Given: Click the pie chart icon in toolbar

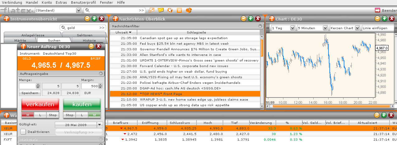Looking at the screenshot, I should click(x=189, y=10).
